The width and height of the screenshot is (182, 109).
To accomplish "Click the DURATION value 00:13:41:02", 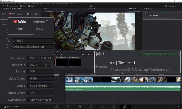I will pyautogui.click(x=137, y=11).
